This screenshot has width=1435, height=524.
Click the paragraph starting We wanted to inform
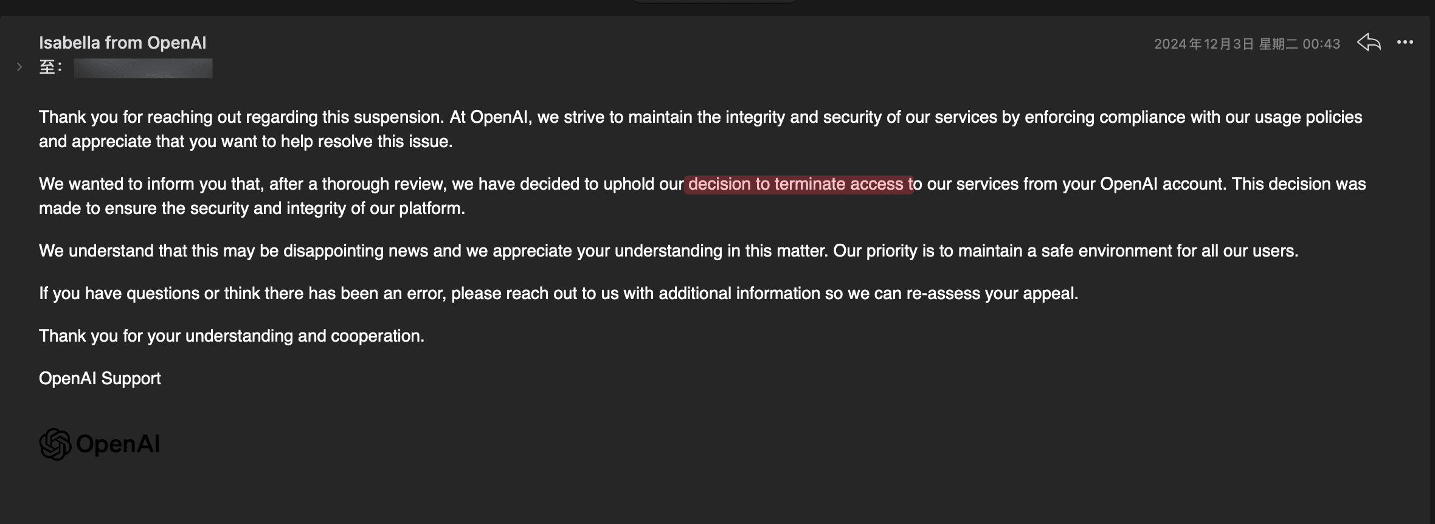pos(702,196)
